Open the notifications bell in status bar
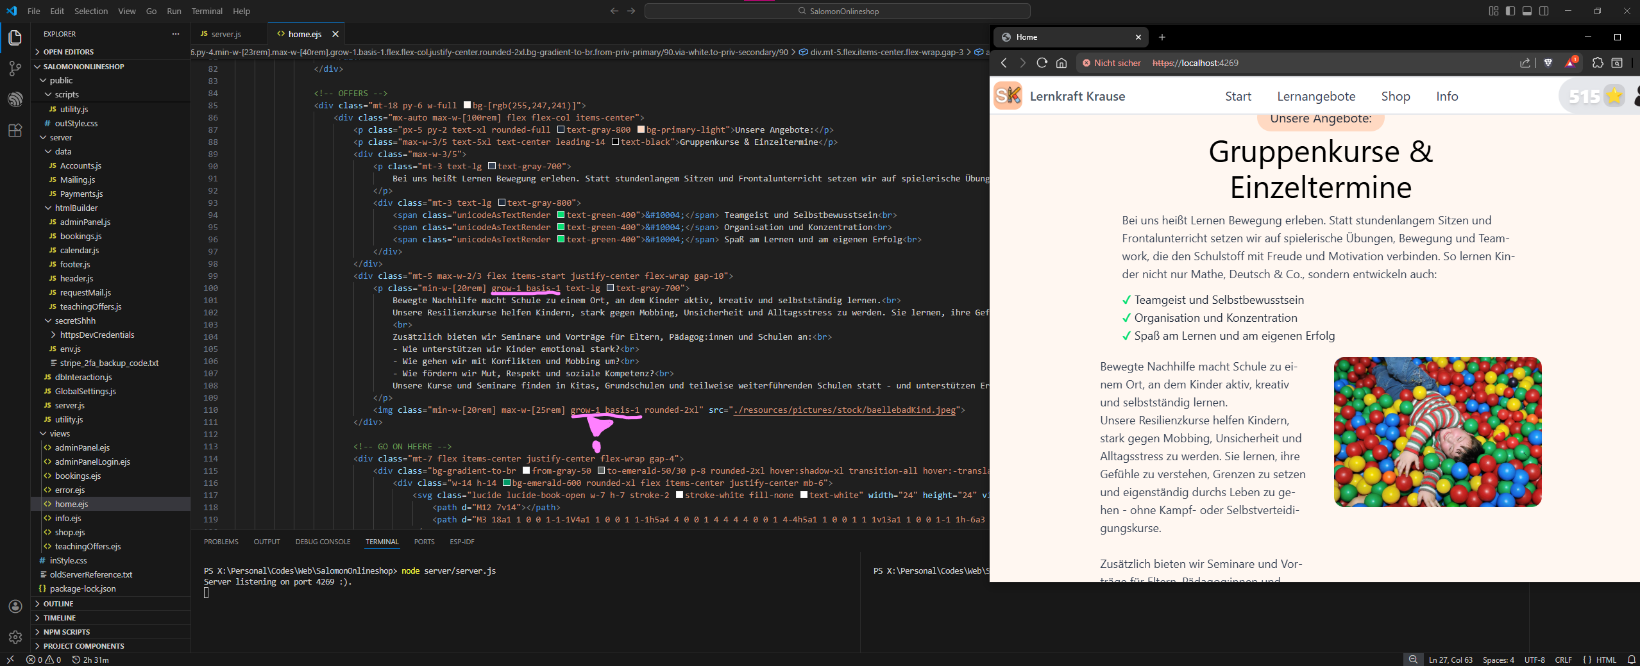Screen dimensions: 1640x666 (1632, 660)
